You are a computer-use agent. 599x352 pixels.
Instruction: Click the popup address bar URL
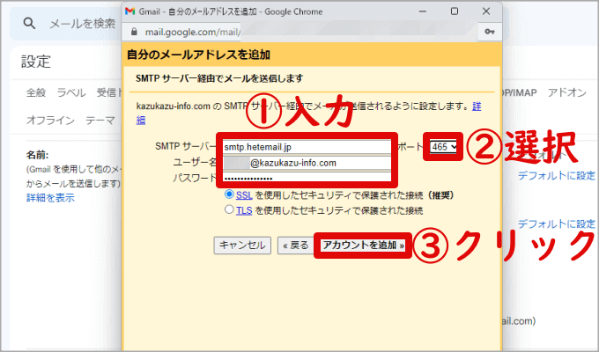tap(193, 32)
